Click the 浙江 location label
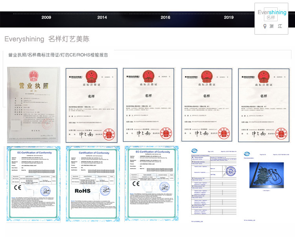This screenshot has width=295, height=237. click(x=276, y=26)
